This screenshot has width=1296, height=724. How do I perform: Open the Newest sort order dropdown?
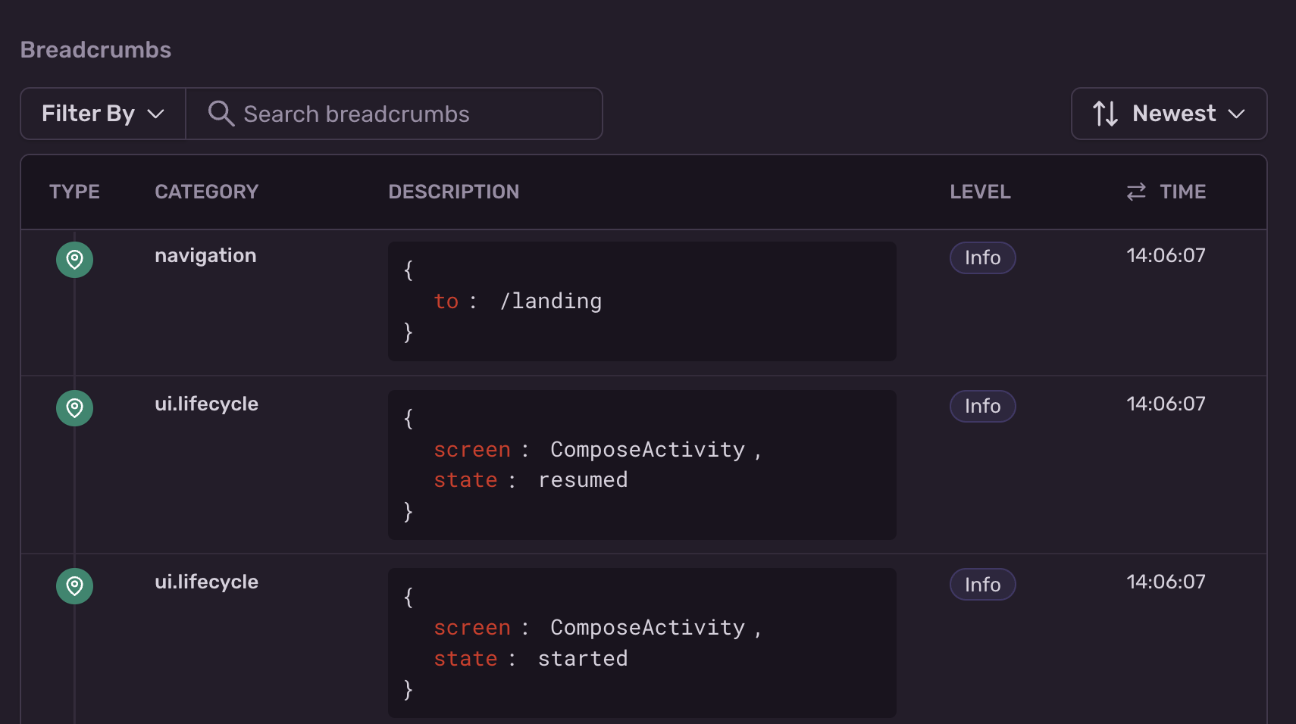[x=1169, y=114]
